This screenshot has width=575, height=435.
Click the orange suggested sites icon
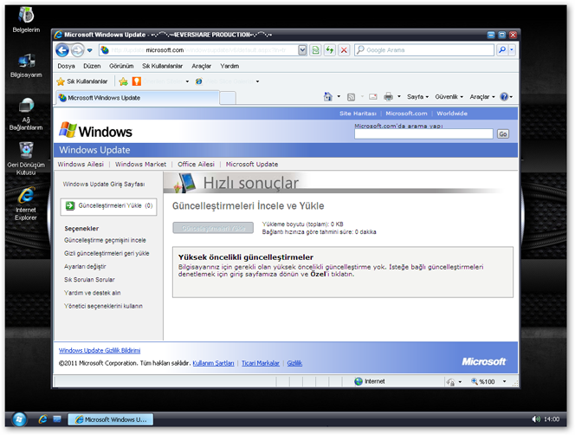pos(137,81)
